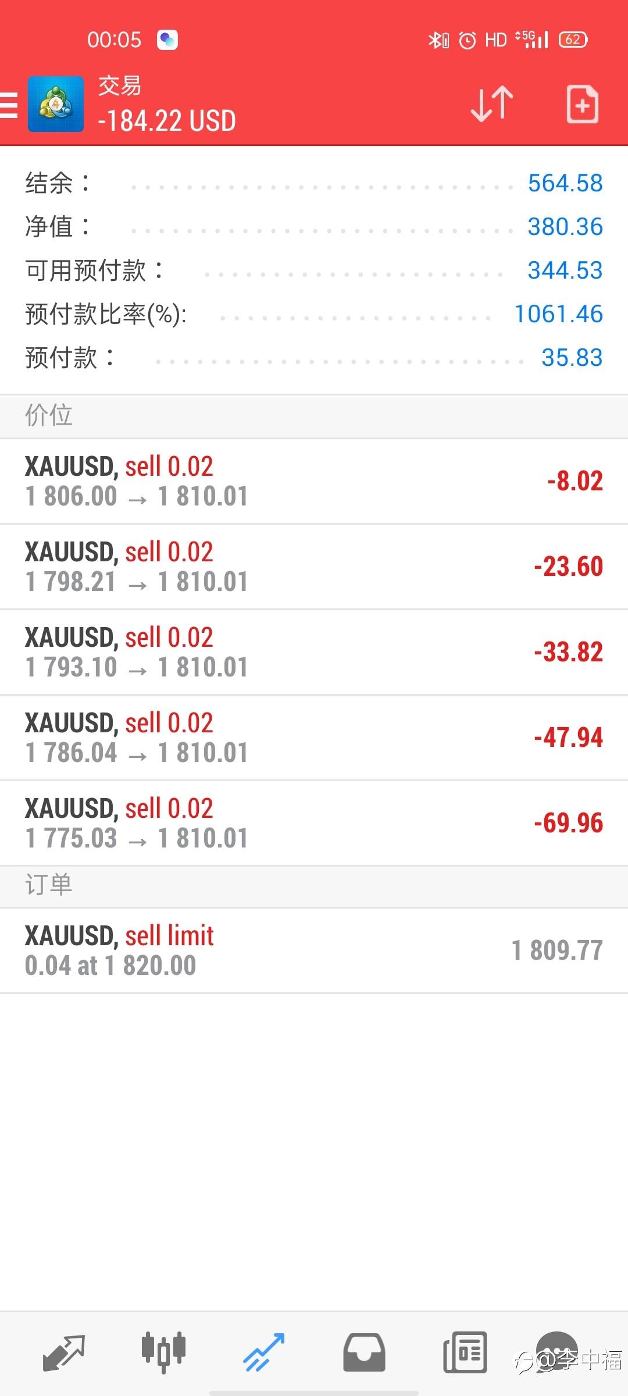The width and height of the screenshot is (628, 1396).
Task: Open the hamburger side menu
Action: [x=9, y=105]
